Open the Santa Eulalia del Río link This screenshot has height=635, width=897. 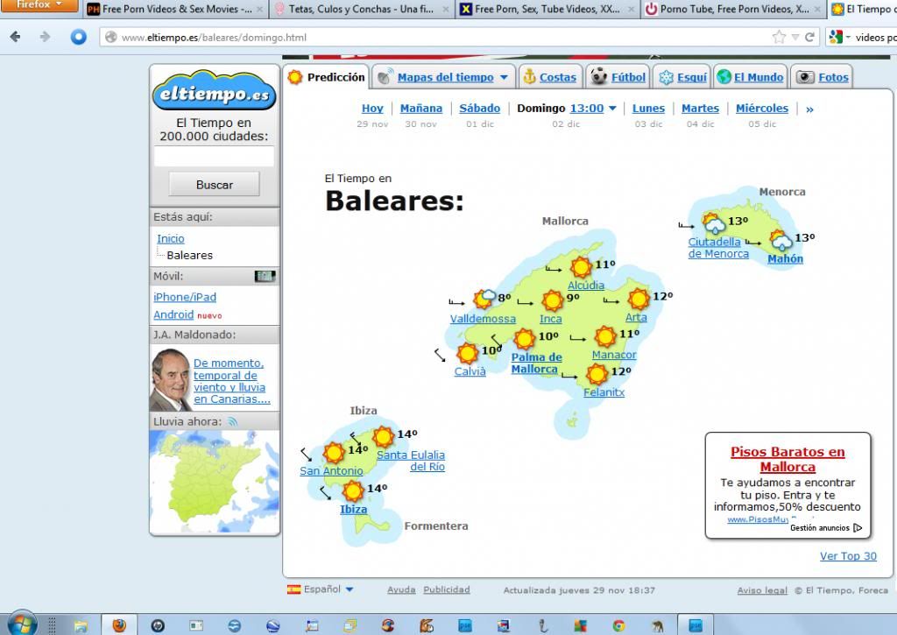(411, 461)
